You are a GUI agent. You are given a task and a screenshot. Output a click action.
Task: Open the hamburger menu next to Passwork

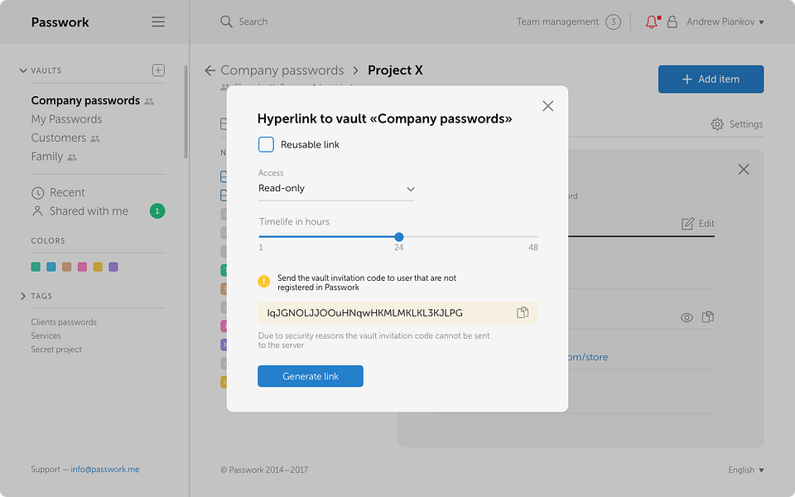tap(158, 22)
